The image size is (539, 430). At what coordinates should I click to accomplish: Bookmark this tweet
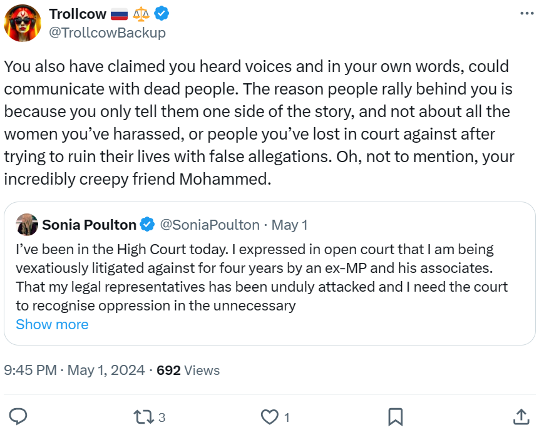pyautogui.click(x=395, y=417)
